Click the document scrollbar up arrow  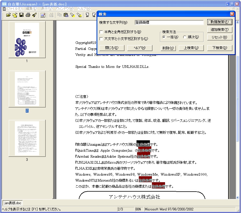point(238,22)
